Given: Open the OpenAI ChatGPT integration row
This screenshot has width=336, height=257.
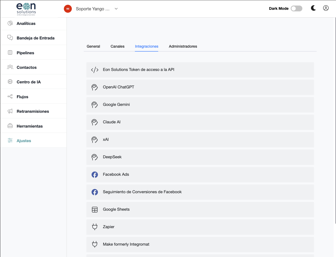Looking at the screenshot, I should [200, 87].
